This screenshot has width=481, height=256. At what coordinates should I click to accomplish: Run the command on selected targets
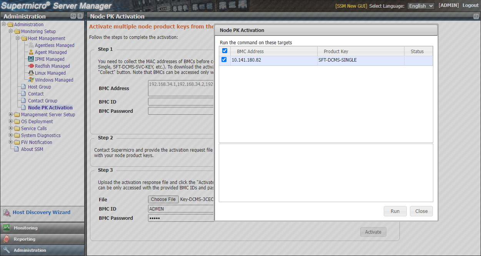(395, 211)
